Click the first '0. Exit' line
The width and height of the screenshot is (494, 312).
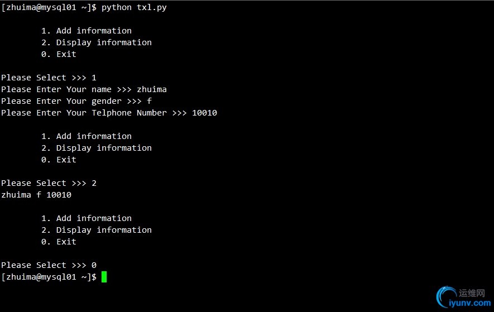pos(59,54)
